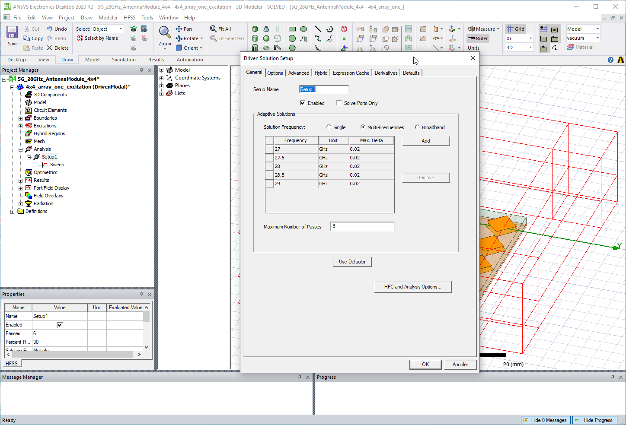Toggle the Ruler tool

pos(478,38)
